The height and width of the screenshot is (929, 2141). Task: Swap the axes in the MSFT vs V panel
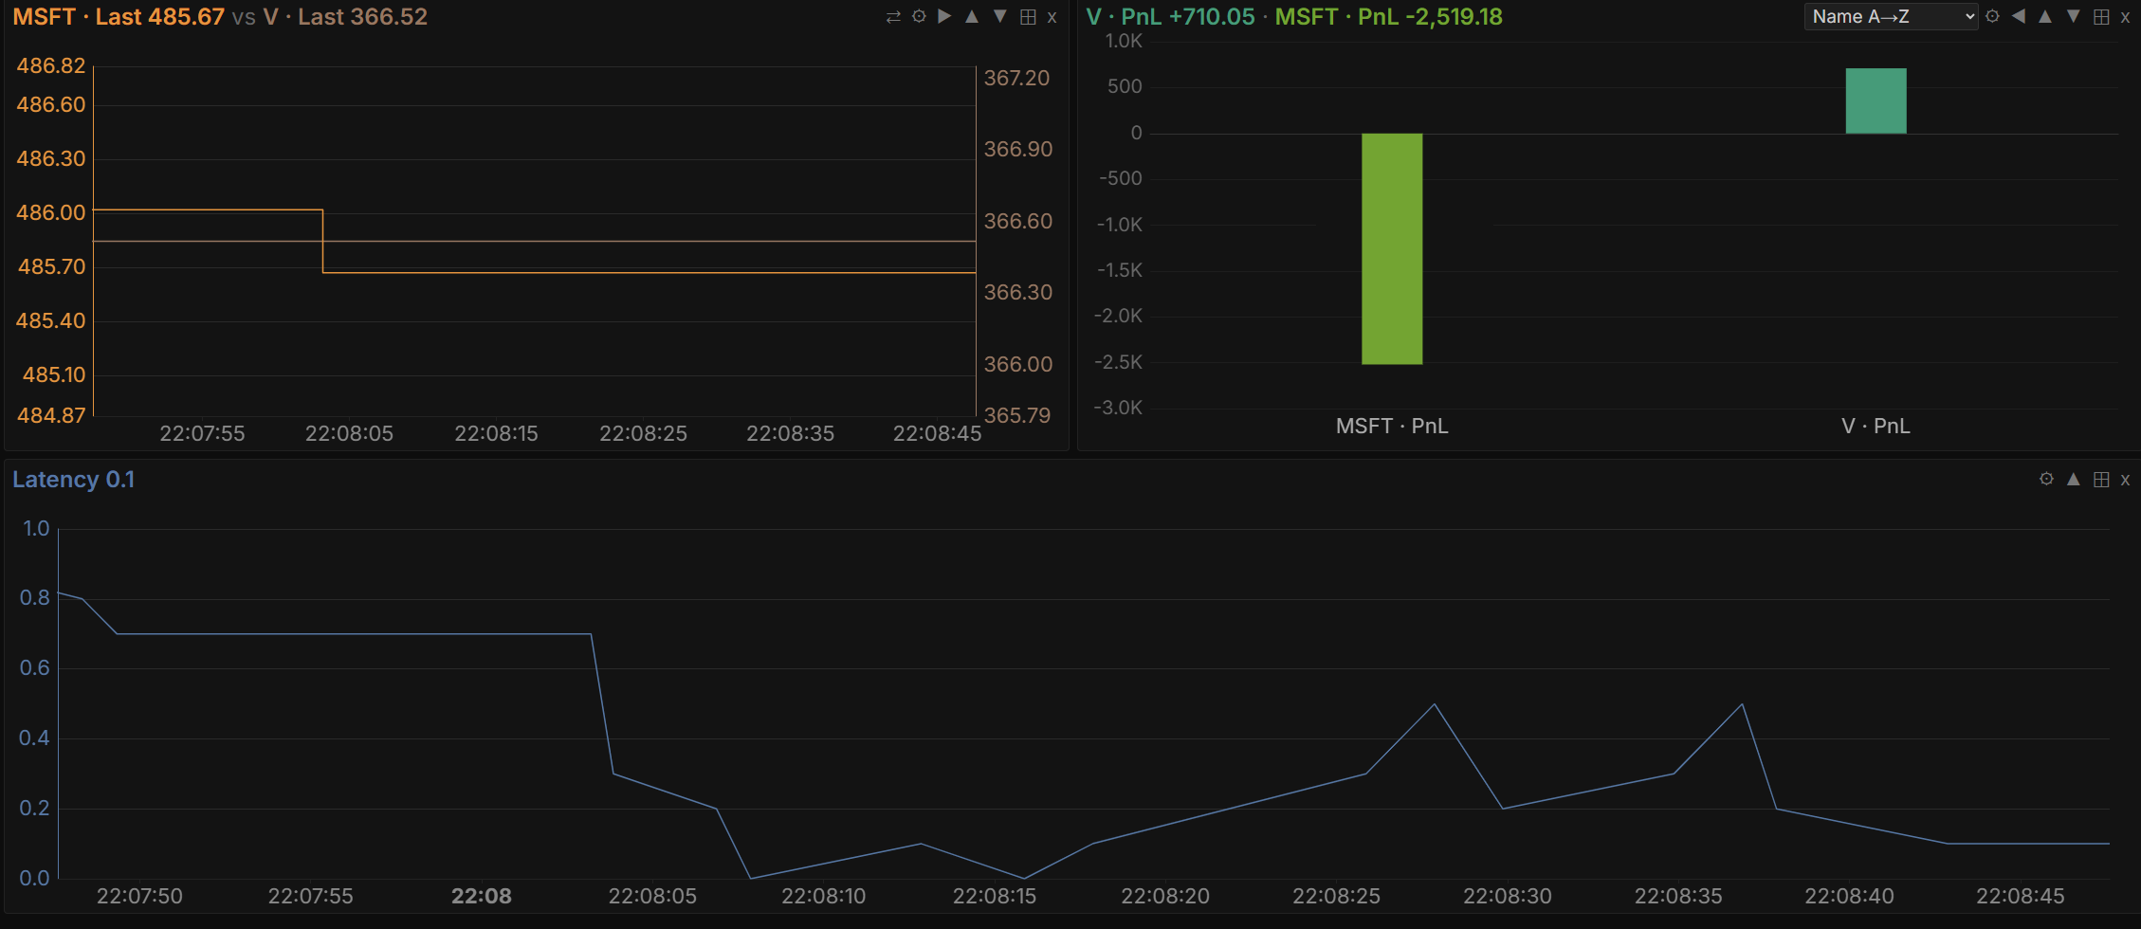pos(893,17)
